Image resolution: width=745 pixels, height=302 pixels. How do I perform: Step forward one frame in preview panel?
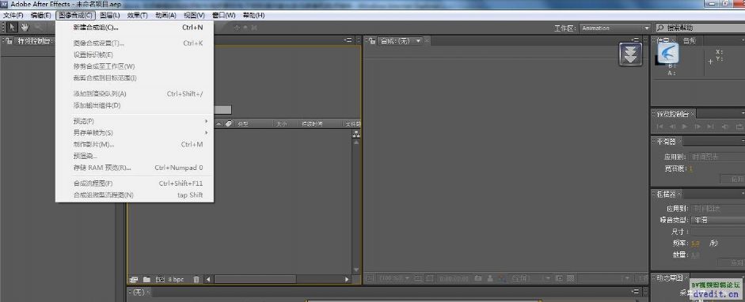(697, 126)
